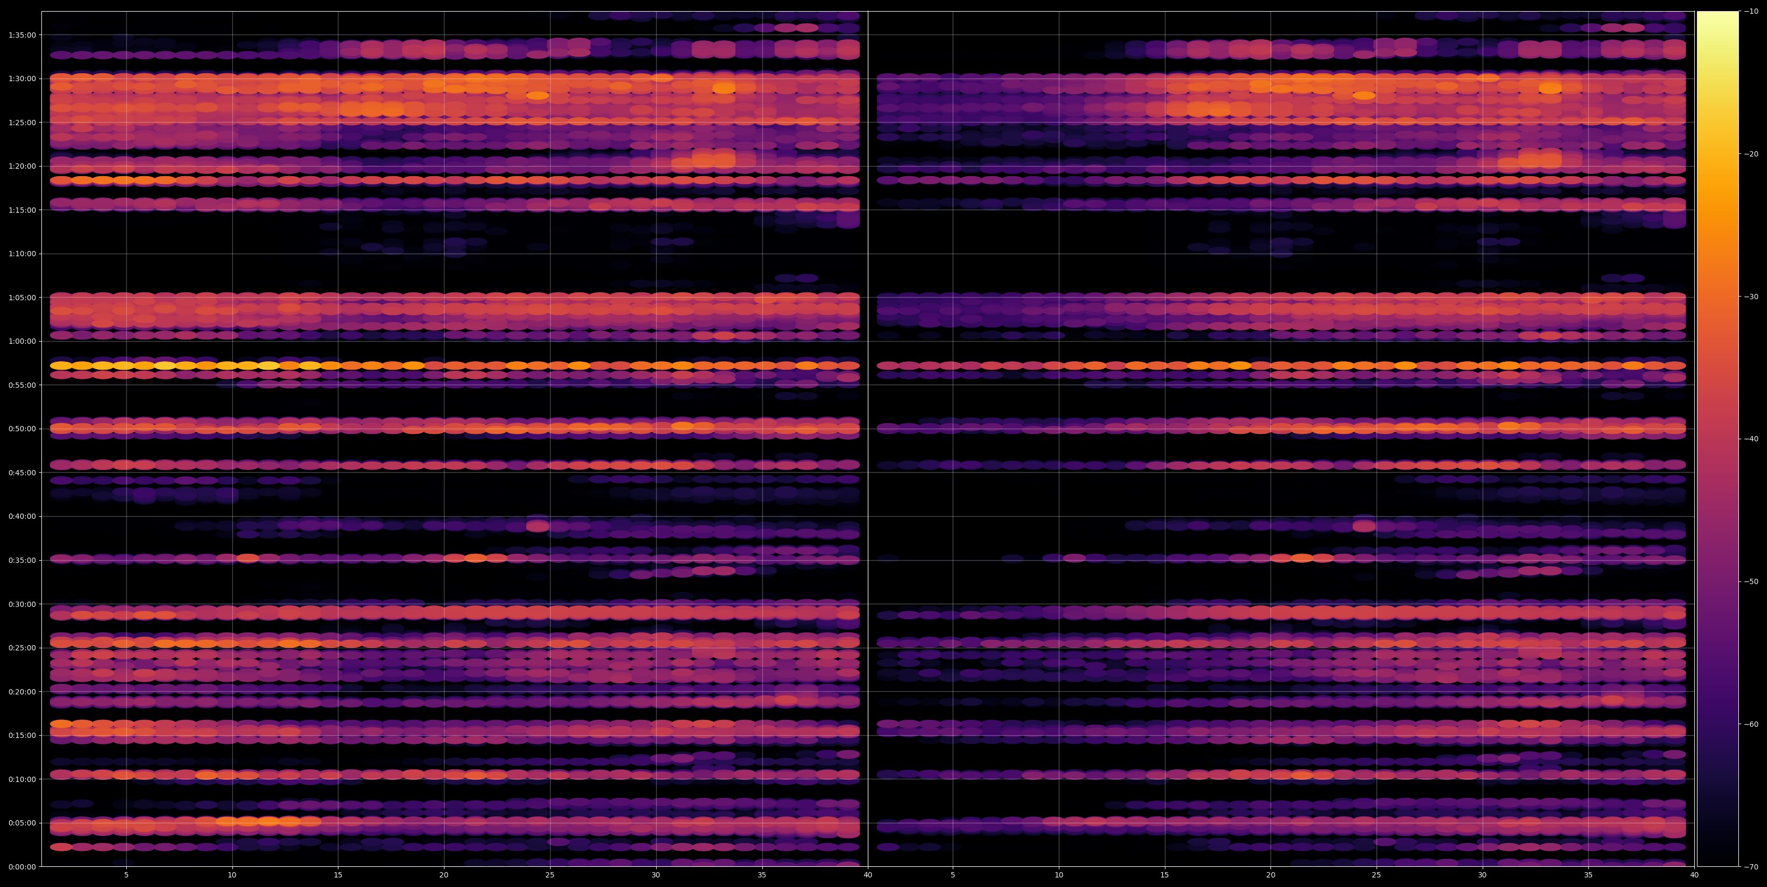This screenshot has height=887, width=1767.
Task: Pick the 1:10:00 y-axis time label
Action: (x=22, y=254)
